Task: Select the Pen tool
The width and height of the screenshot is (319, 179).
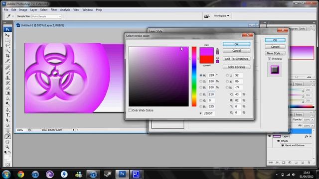Action: click(7, 110)
